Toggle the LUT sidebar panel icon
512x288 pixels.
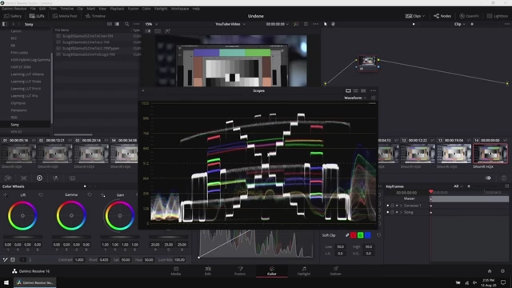pos(5,24)
